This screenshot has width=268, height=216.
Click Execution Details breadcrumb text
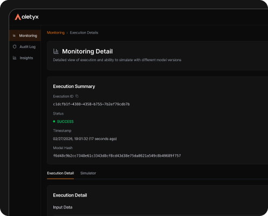tap(84, 33)
